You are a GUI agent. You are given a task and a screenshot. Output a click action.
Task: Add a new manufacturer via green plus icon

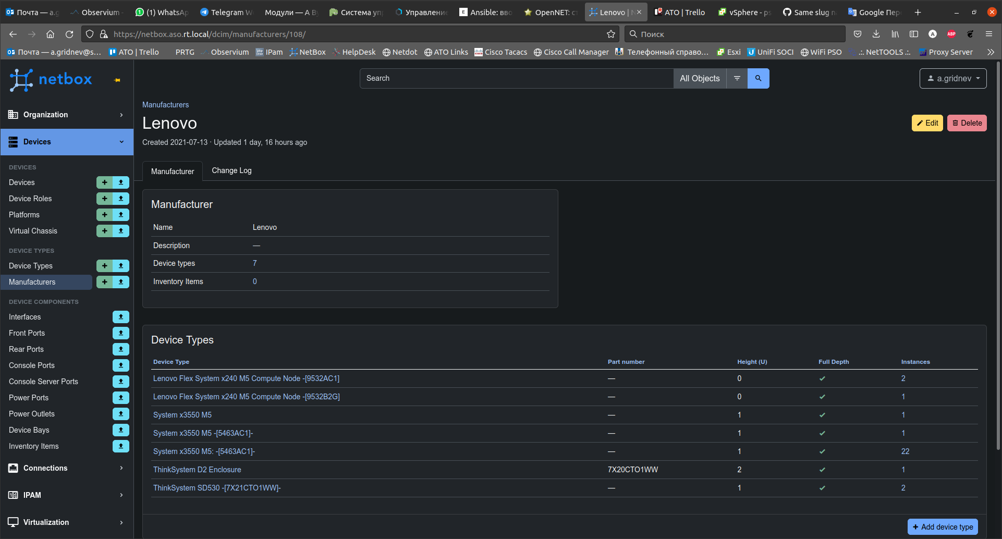(x=105, y=281)
